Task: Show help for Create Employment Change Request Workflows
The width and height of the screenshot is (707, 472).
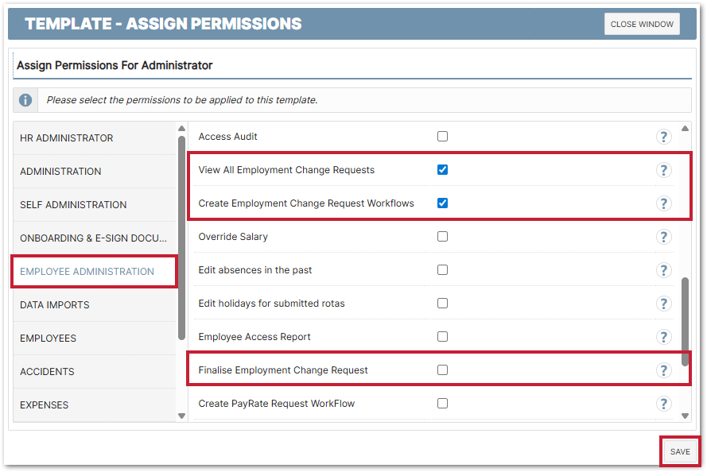Action: (663, 203)
